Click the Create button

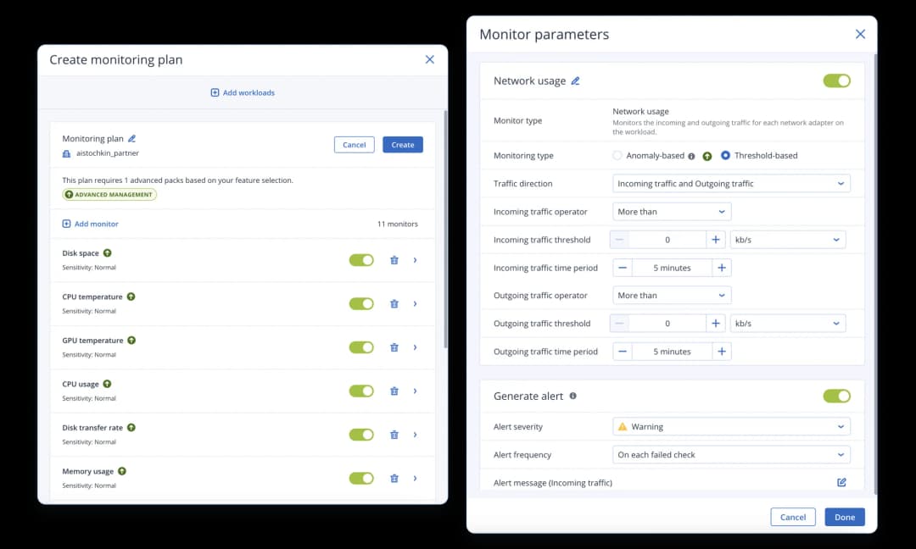(402, 145)
